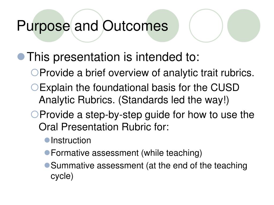Select the text 'This presentation is intended to:'
274x205 pixels.
pyautogui.click(x=113, y=57)
